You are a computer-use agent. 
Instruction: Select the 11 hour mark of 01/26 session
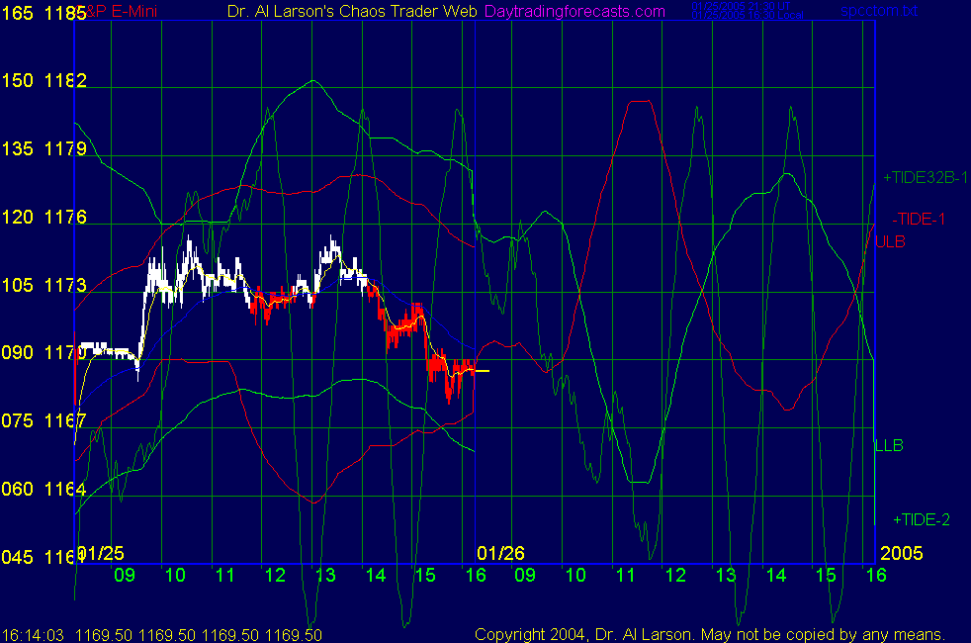click(x=626, y=576)
